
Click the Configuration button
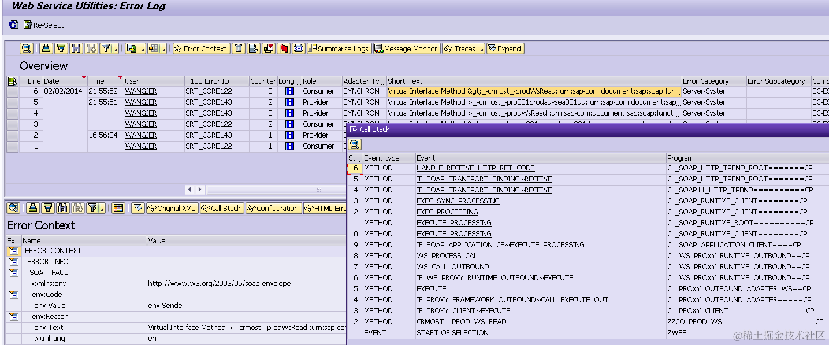pyautogui.click(x=273, y=208)
